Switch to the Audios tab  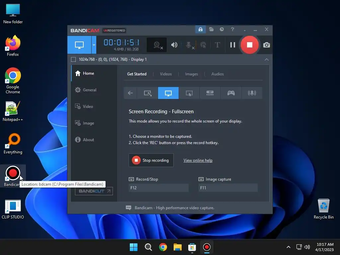click(x=217, y=74)
